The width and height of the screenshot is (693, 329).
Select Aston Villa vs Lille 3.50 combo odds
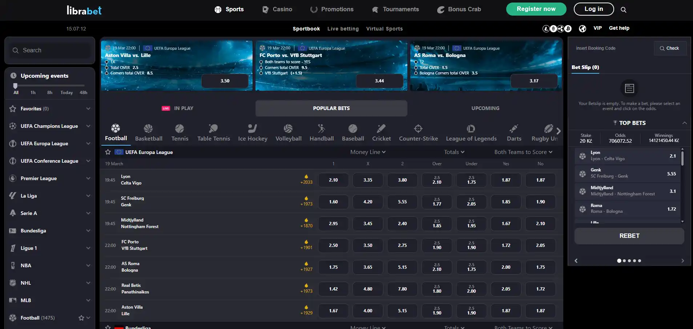pos(225,81)
